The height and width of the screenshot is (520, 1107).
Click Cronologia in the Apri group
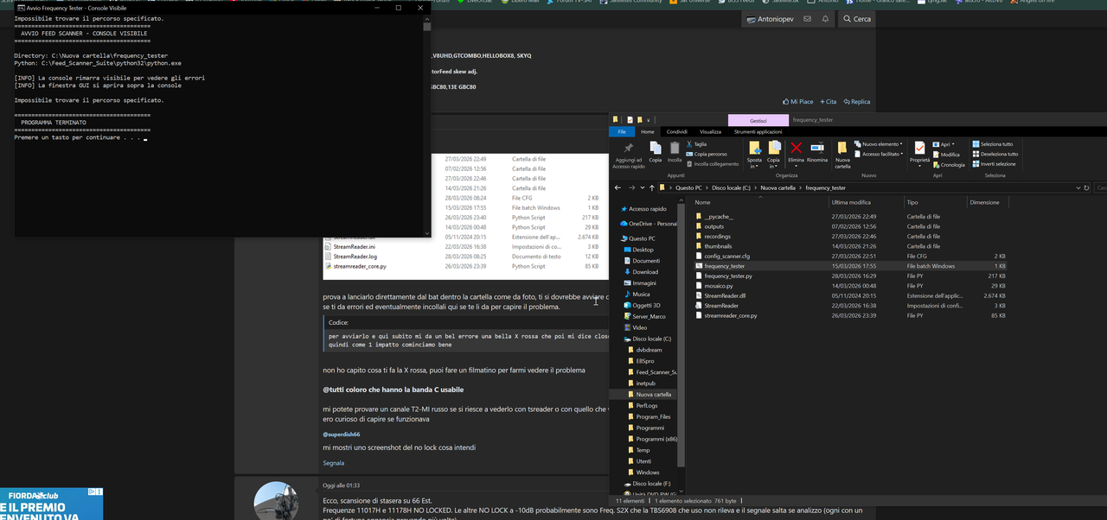tap(949, 164)
